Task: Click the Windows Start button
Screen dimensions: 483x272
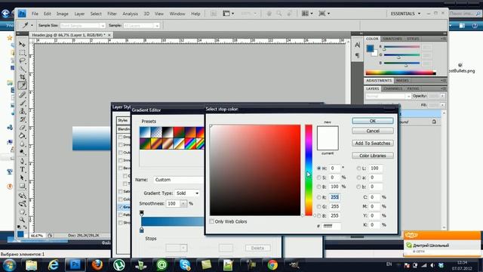Action: tap(9, 264)
